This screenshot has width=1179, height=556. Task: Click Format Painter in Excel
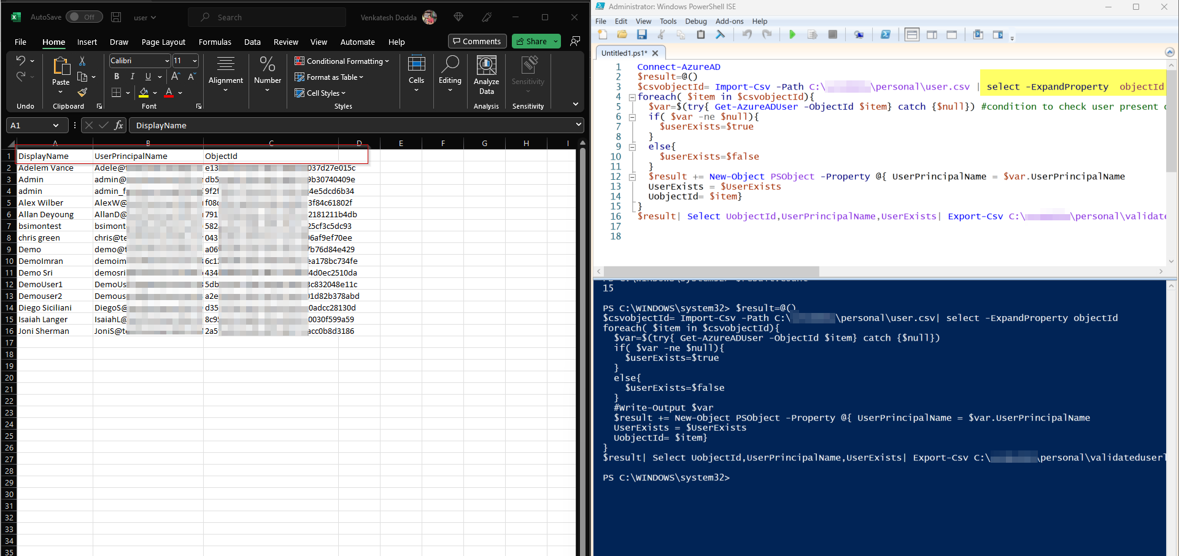(x=82, y=93)
